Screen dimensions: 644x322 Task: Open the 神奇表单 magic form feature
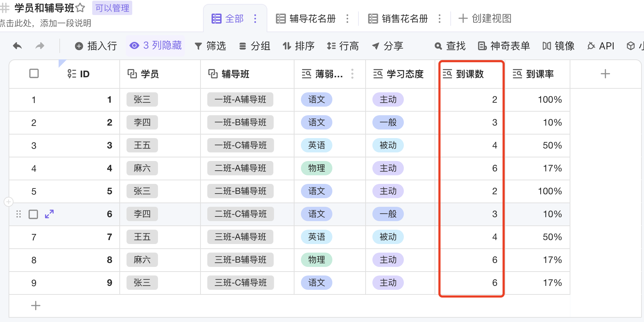pyautogui.click(x=504, y=46)
